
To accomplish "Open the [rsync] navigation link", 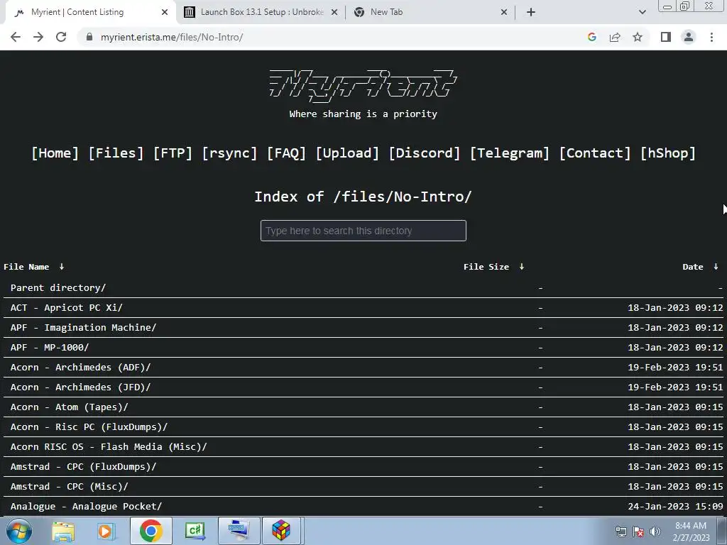I will [x=229, y=153].
